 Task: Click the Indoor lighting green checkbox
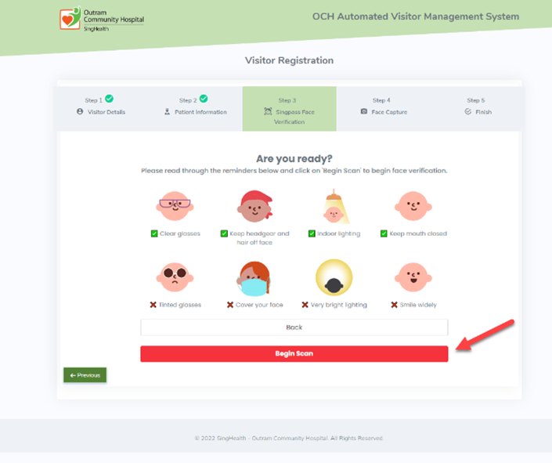coord(312,233)
